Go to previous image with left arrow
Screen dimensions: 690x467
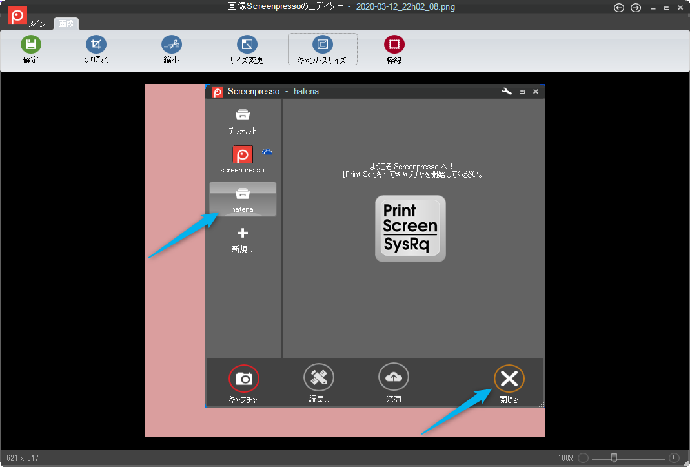pyautogui.click(x=619, y=8)
